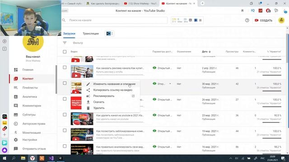Show hidden tray icons chevron
289x162 pixels.
tap(231, 158)
